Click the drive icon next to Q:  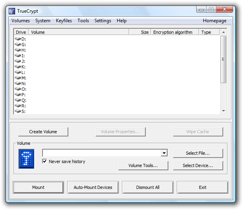coord(18,100)
